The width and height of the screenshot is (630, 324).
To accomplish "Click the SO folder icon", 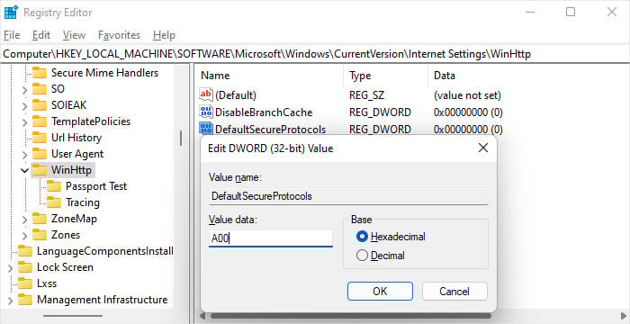I will pyautogui.click(x=40, y=89).
